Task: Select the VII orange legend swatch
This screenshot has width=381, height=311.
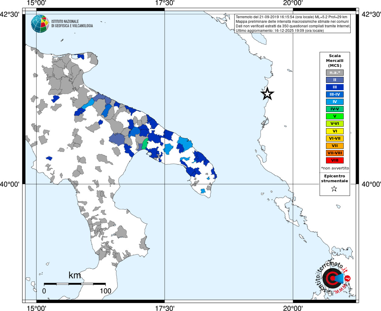Action: (335, 146)
